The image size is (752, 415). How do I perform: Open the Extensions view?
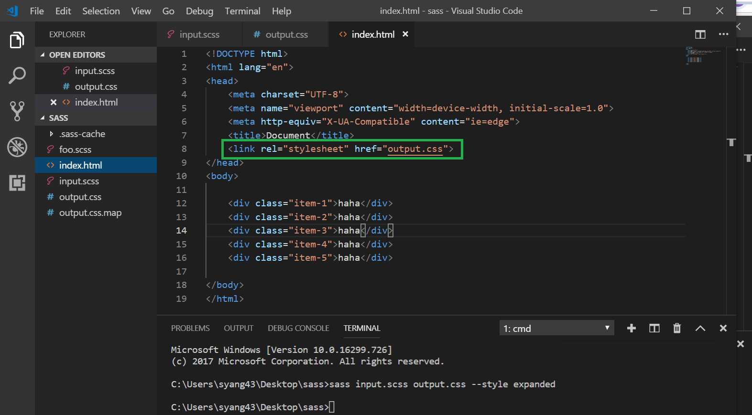17,183
